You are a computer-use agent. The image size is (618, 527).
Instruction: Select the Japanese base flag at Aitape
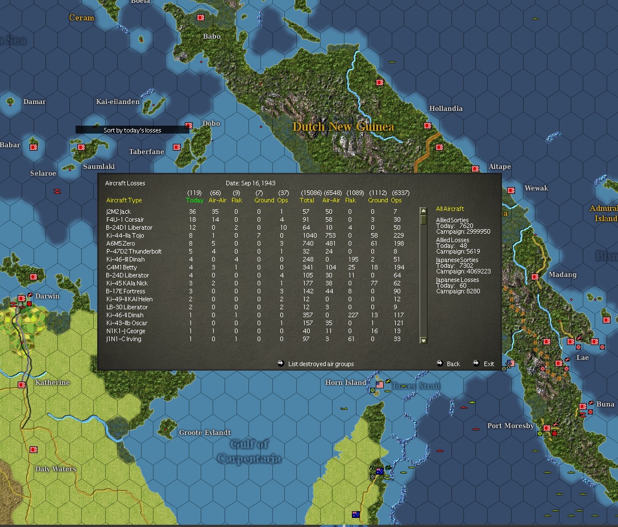475,169
